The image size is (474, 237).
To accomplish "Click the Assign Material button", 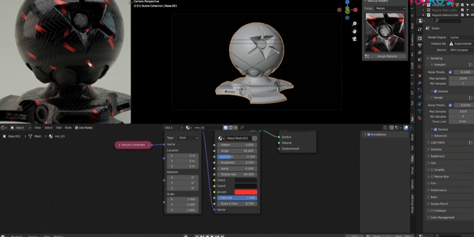I will pos(387,56).
